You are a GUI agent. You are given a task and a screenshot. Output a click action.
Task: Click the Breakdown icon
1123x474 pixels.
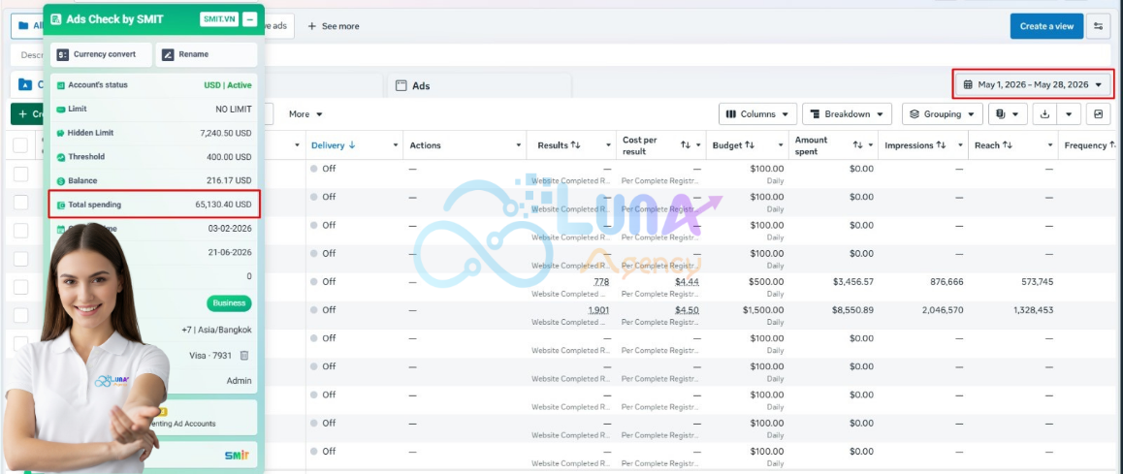[815, 113]
